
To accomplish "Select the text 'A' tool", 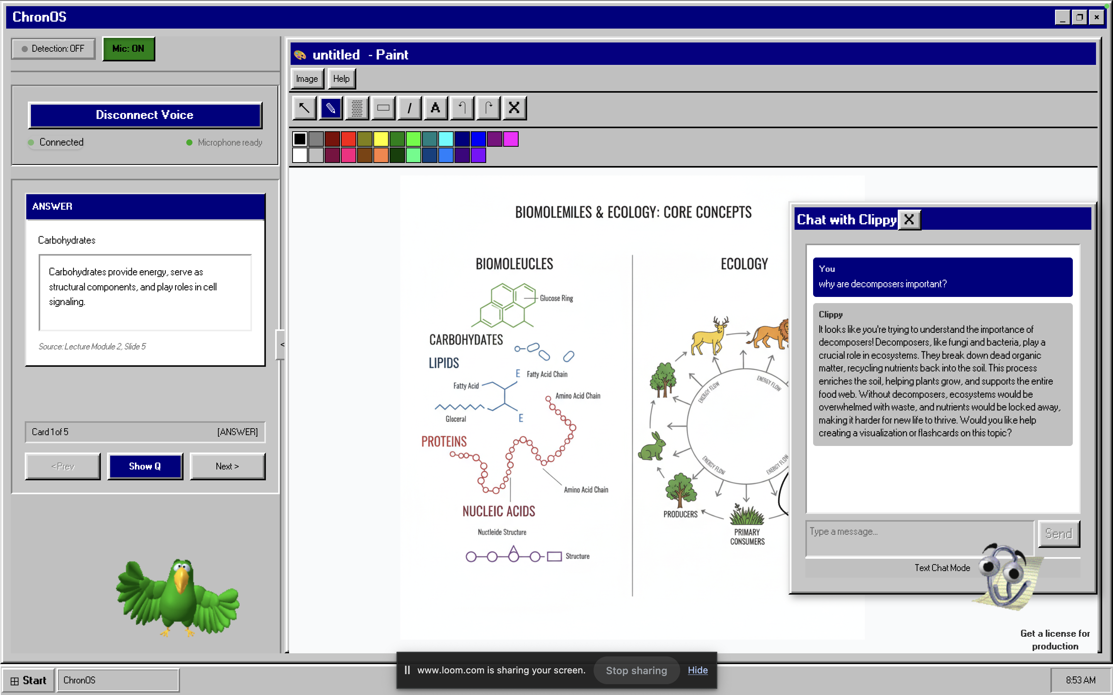I will [x=435, y=108].
